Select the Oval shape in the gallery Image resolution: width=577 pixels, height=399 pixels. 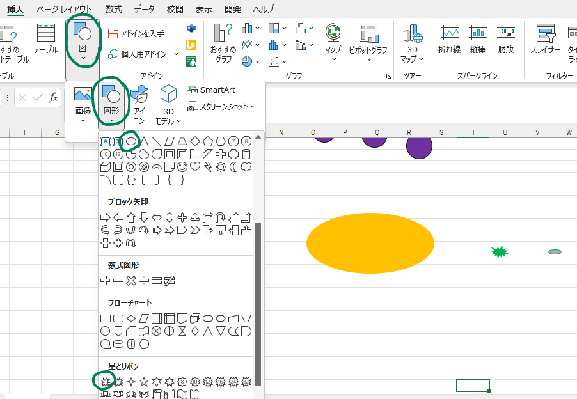(x=131, y=141)
